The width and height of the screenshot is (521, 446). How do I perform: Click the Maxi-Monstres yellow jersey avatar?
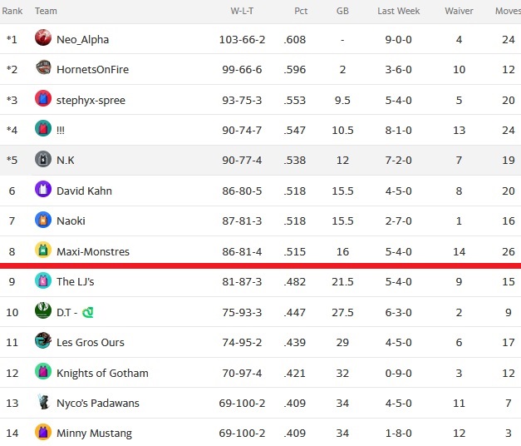point(43,250)
